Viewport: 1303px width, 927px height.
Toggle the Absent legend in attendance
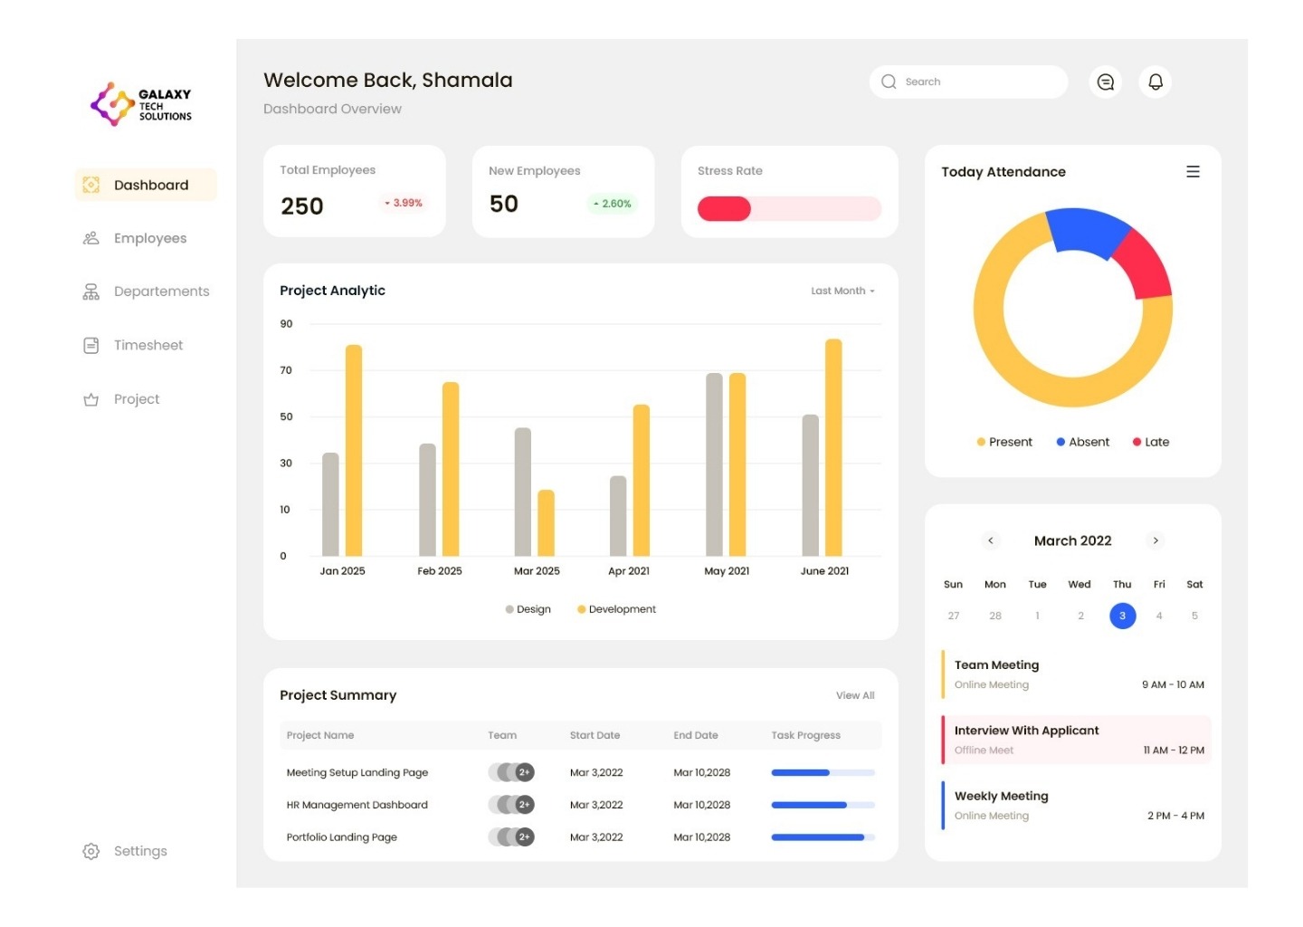(x=1082, y=443)
